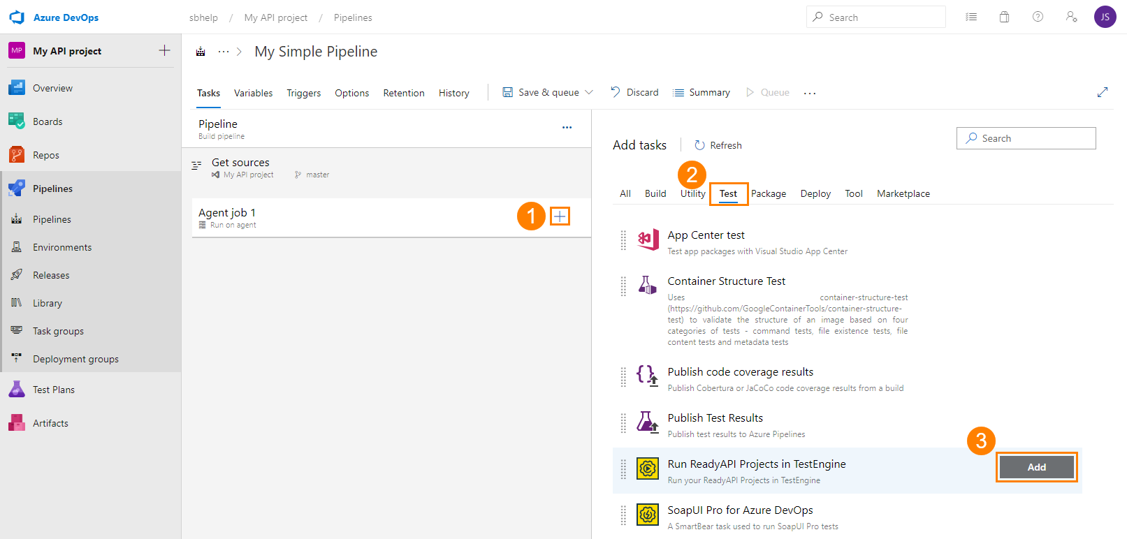Open the Marketplace shopping bag icon
Screen dimensions: 1127x539
point(1004,17)
